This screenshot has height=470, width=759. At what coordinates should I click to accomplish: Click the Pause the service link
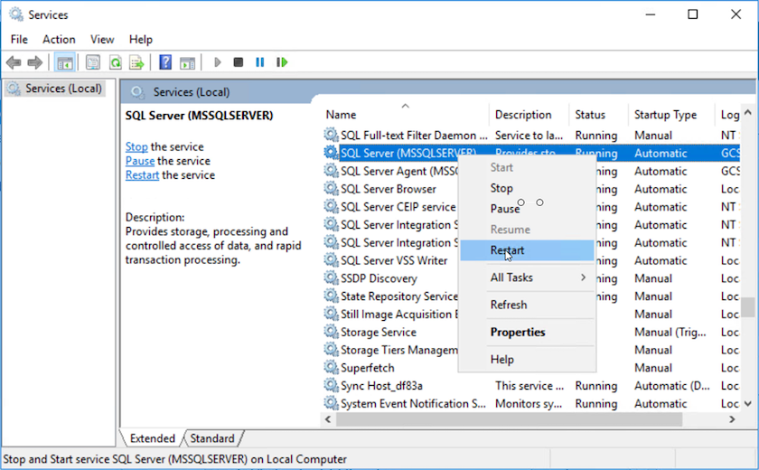click(140, 161)
